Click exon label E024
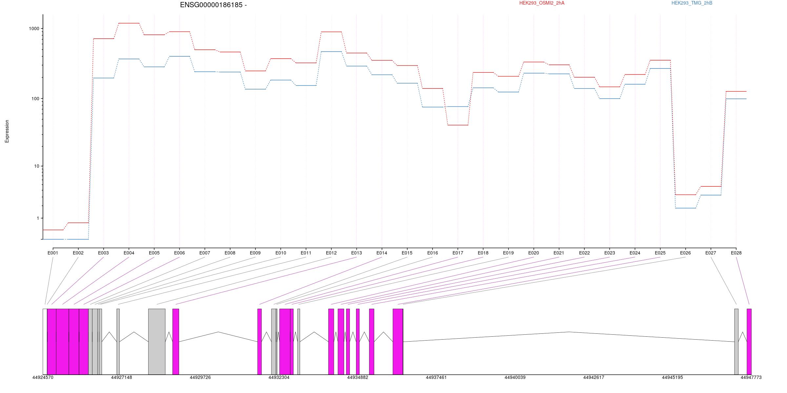 (635, 253)
